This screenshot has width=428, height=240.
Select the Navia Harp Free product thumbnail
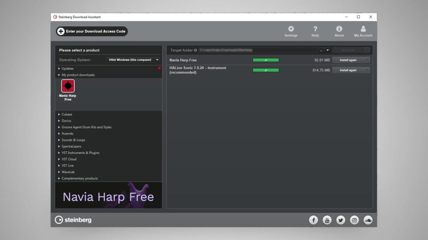[68, 86]
